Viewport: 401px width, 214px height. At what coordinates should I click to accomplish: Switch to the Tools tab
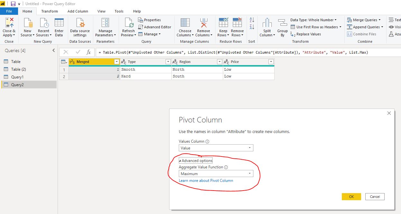[x=119, y=11]
